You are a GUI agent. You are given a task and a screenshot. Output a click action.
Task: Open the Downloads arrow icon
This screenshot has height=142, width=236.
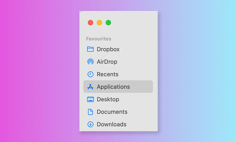pyautogui.click(x=90, y=124)
